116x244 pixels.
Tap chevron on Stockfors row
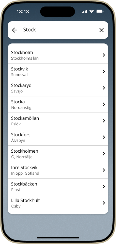pyautogui.click(x=104, y=137)
